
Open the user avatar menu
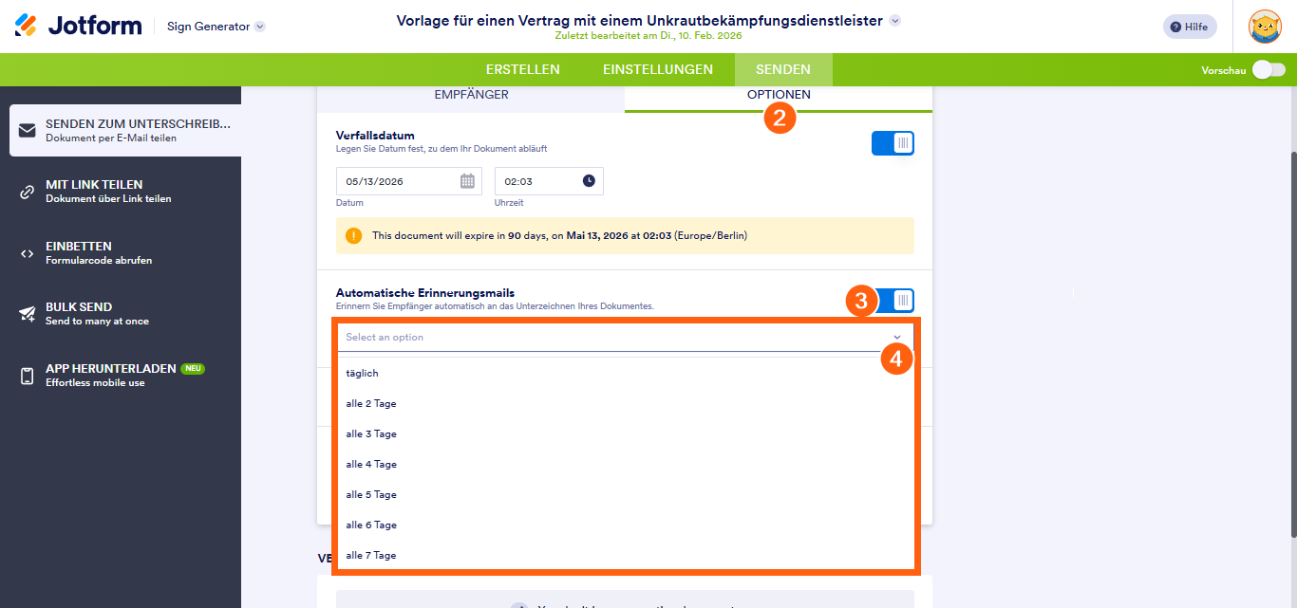[x=1265, y=27]
